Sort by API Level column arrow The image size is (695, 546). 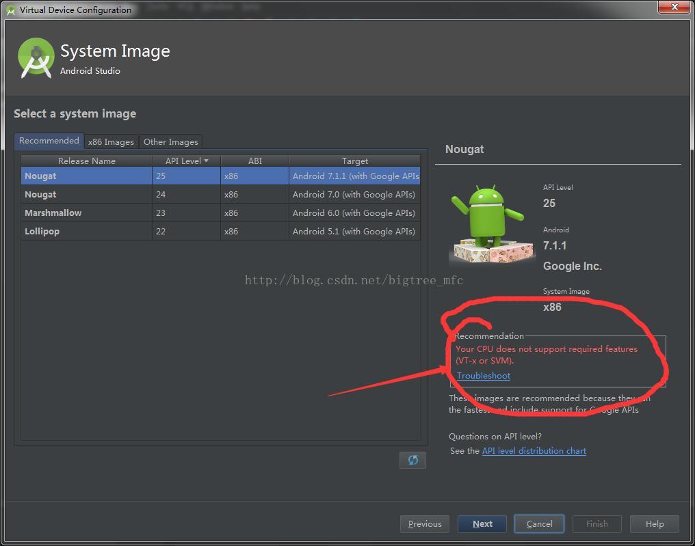pos(206,161)
